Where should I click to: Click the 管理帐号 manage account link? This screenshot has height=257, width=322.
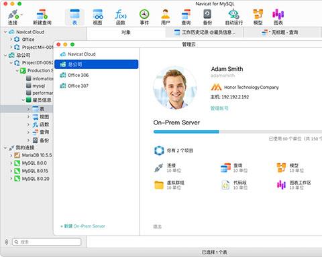[219, 108]
